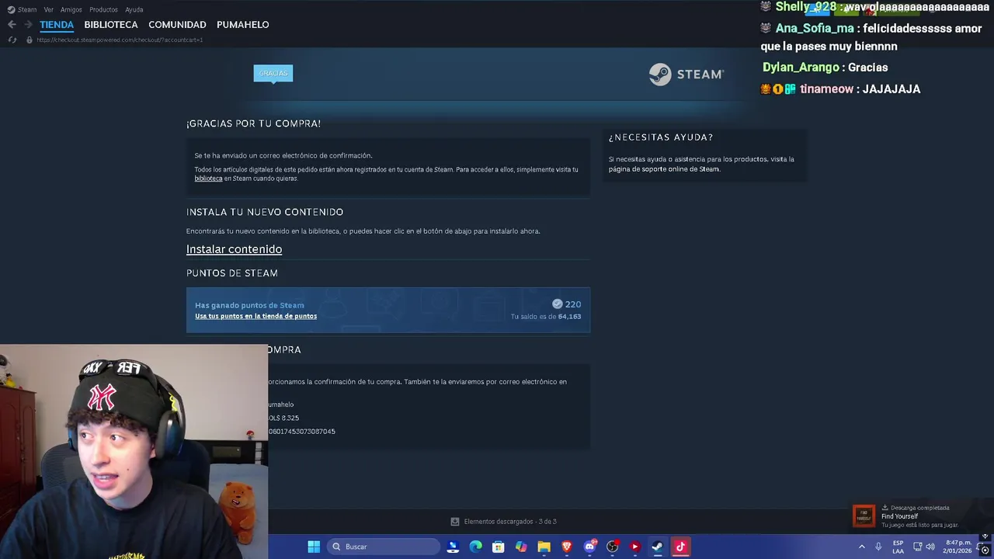Open the clock showing 8:47 p.m.

tap(958, 547)
